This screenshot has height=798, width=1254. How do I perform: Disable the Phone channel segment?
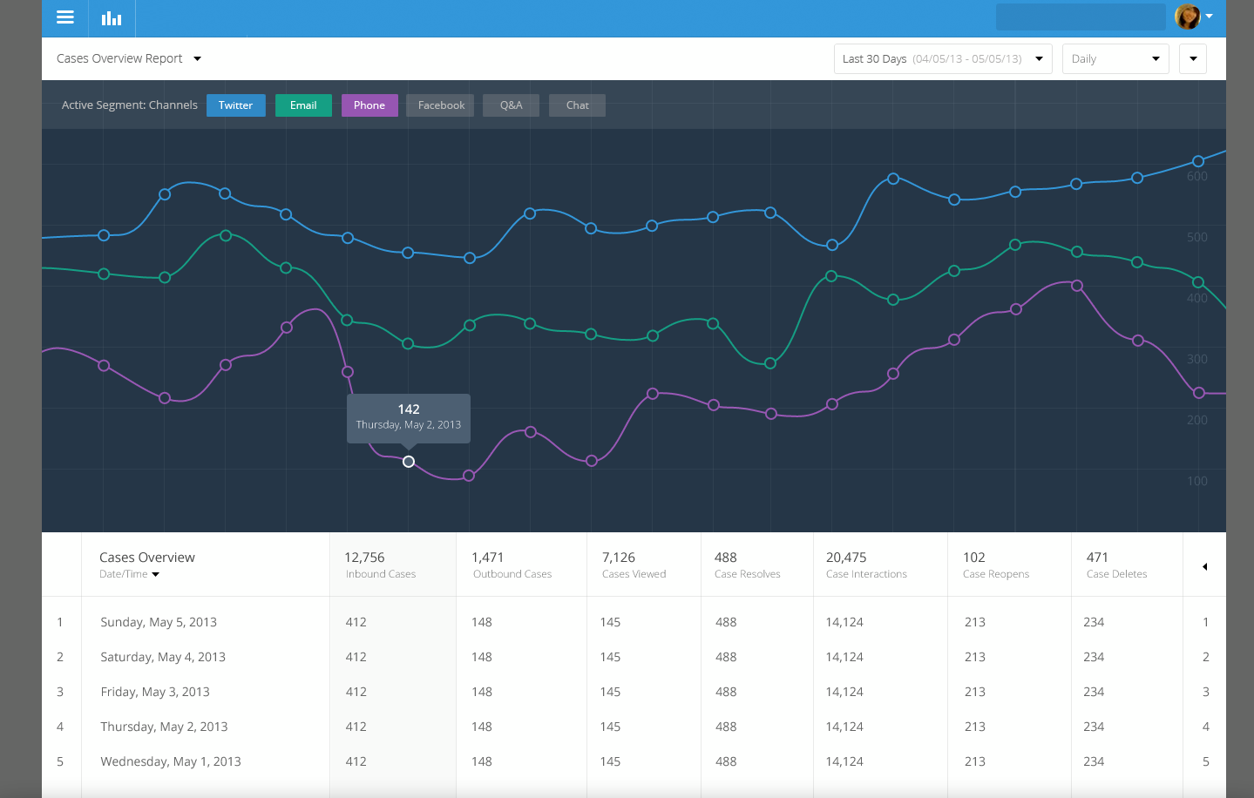pyautogui.click(x=369, y=105)
